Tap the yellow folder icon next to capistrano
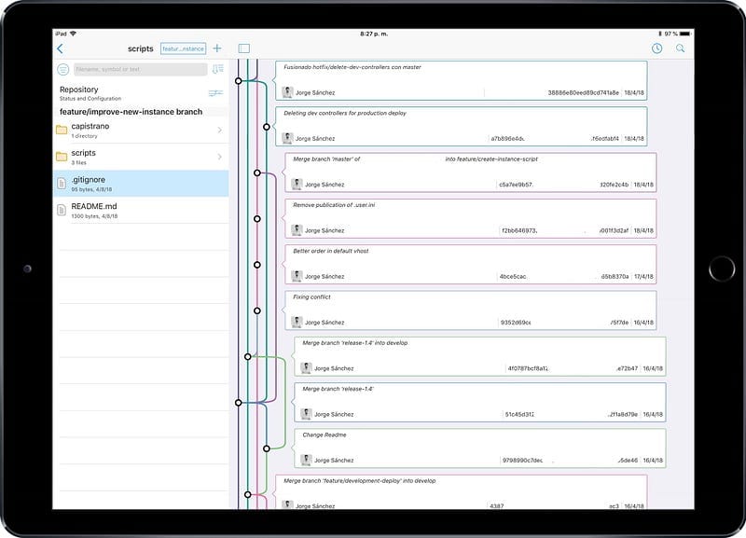 coord(59,128)
